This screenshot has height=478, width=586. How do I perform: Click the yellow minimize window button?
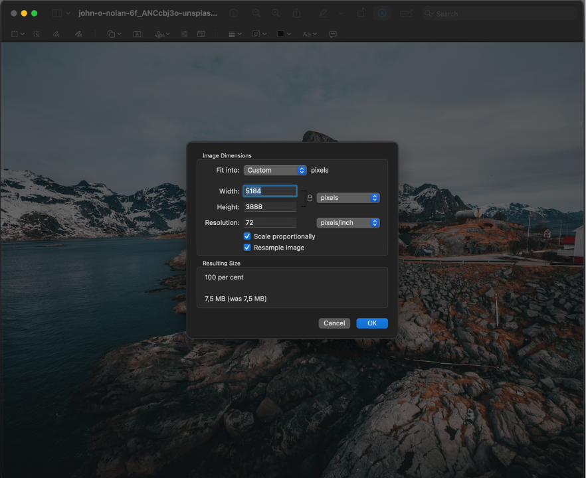pos(24,13)
